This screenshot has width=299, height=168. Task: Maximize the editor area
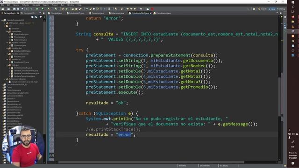pos(281,13)
